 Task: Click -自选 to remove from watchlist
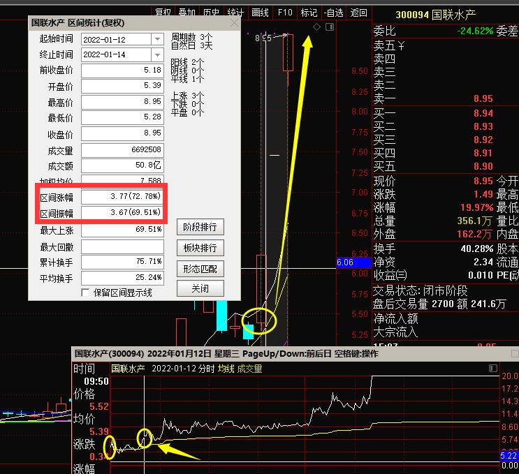pyautogui.click(x=334, y=13)
